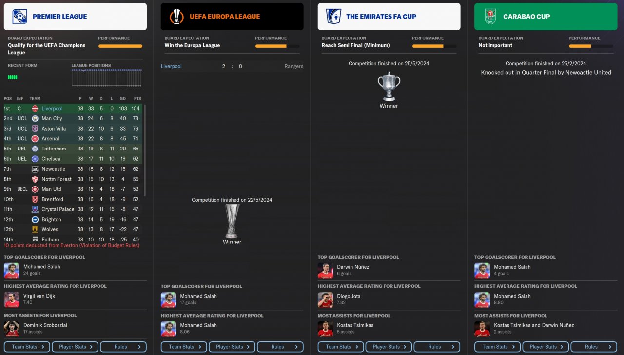Image resolution: width=624 pixels, height=355 pixels.
Task: Click the Premier League logo icon
Action: pyautogui.click(x=20, y=17)
